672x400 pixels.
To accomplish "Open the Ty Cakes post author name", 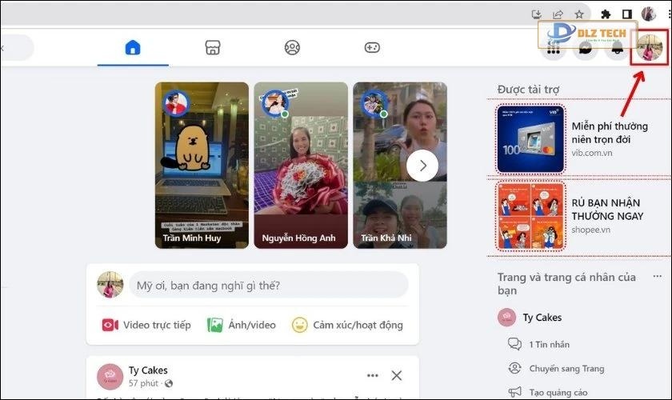I will click(148, 370).
